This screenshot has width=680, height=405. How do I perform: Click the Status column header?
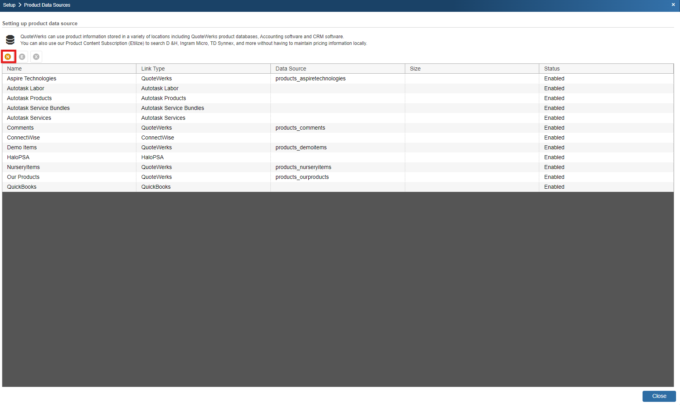click(606, 69)
